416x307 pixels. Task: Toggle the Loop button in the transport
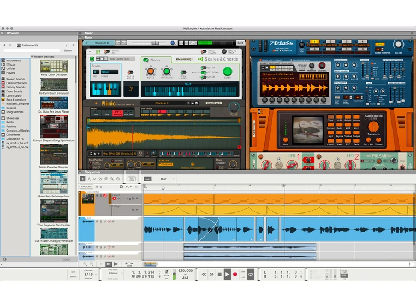251,274
